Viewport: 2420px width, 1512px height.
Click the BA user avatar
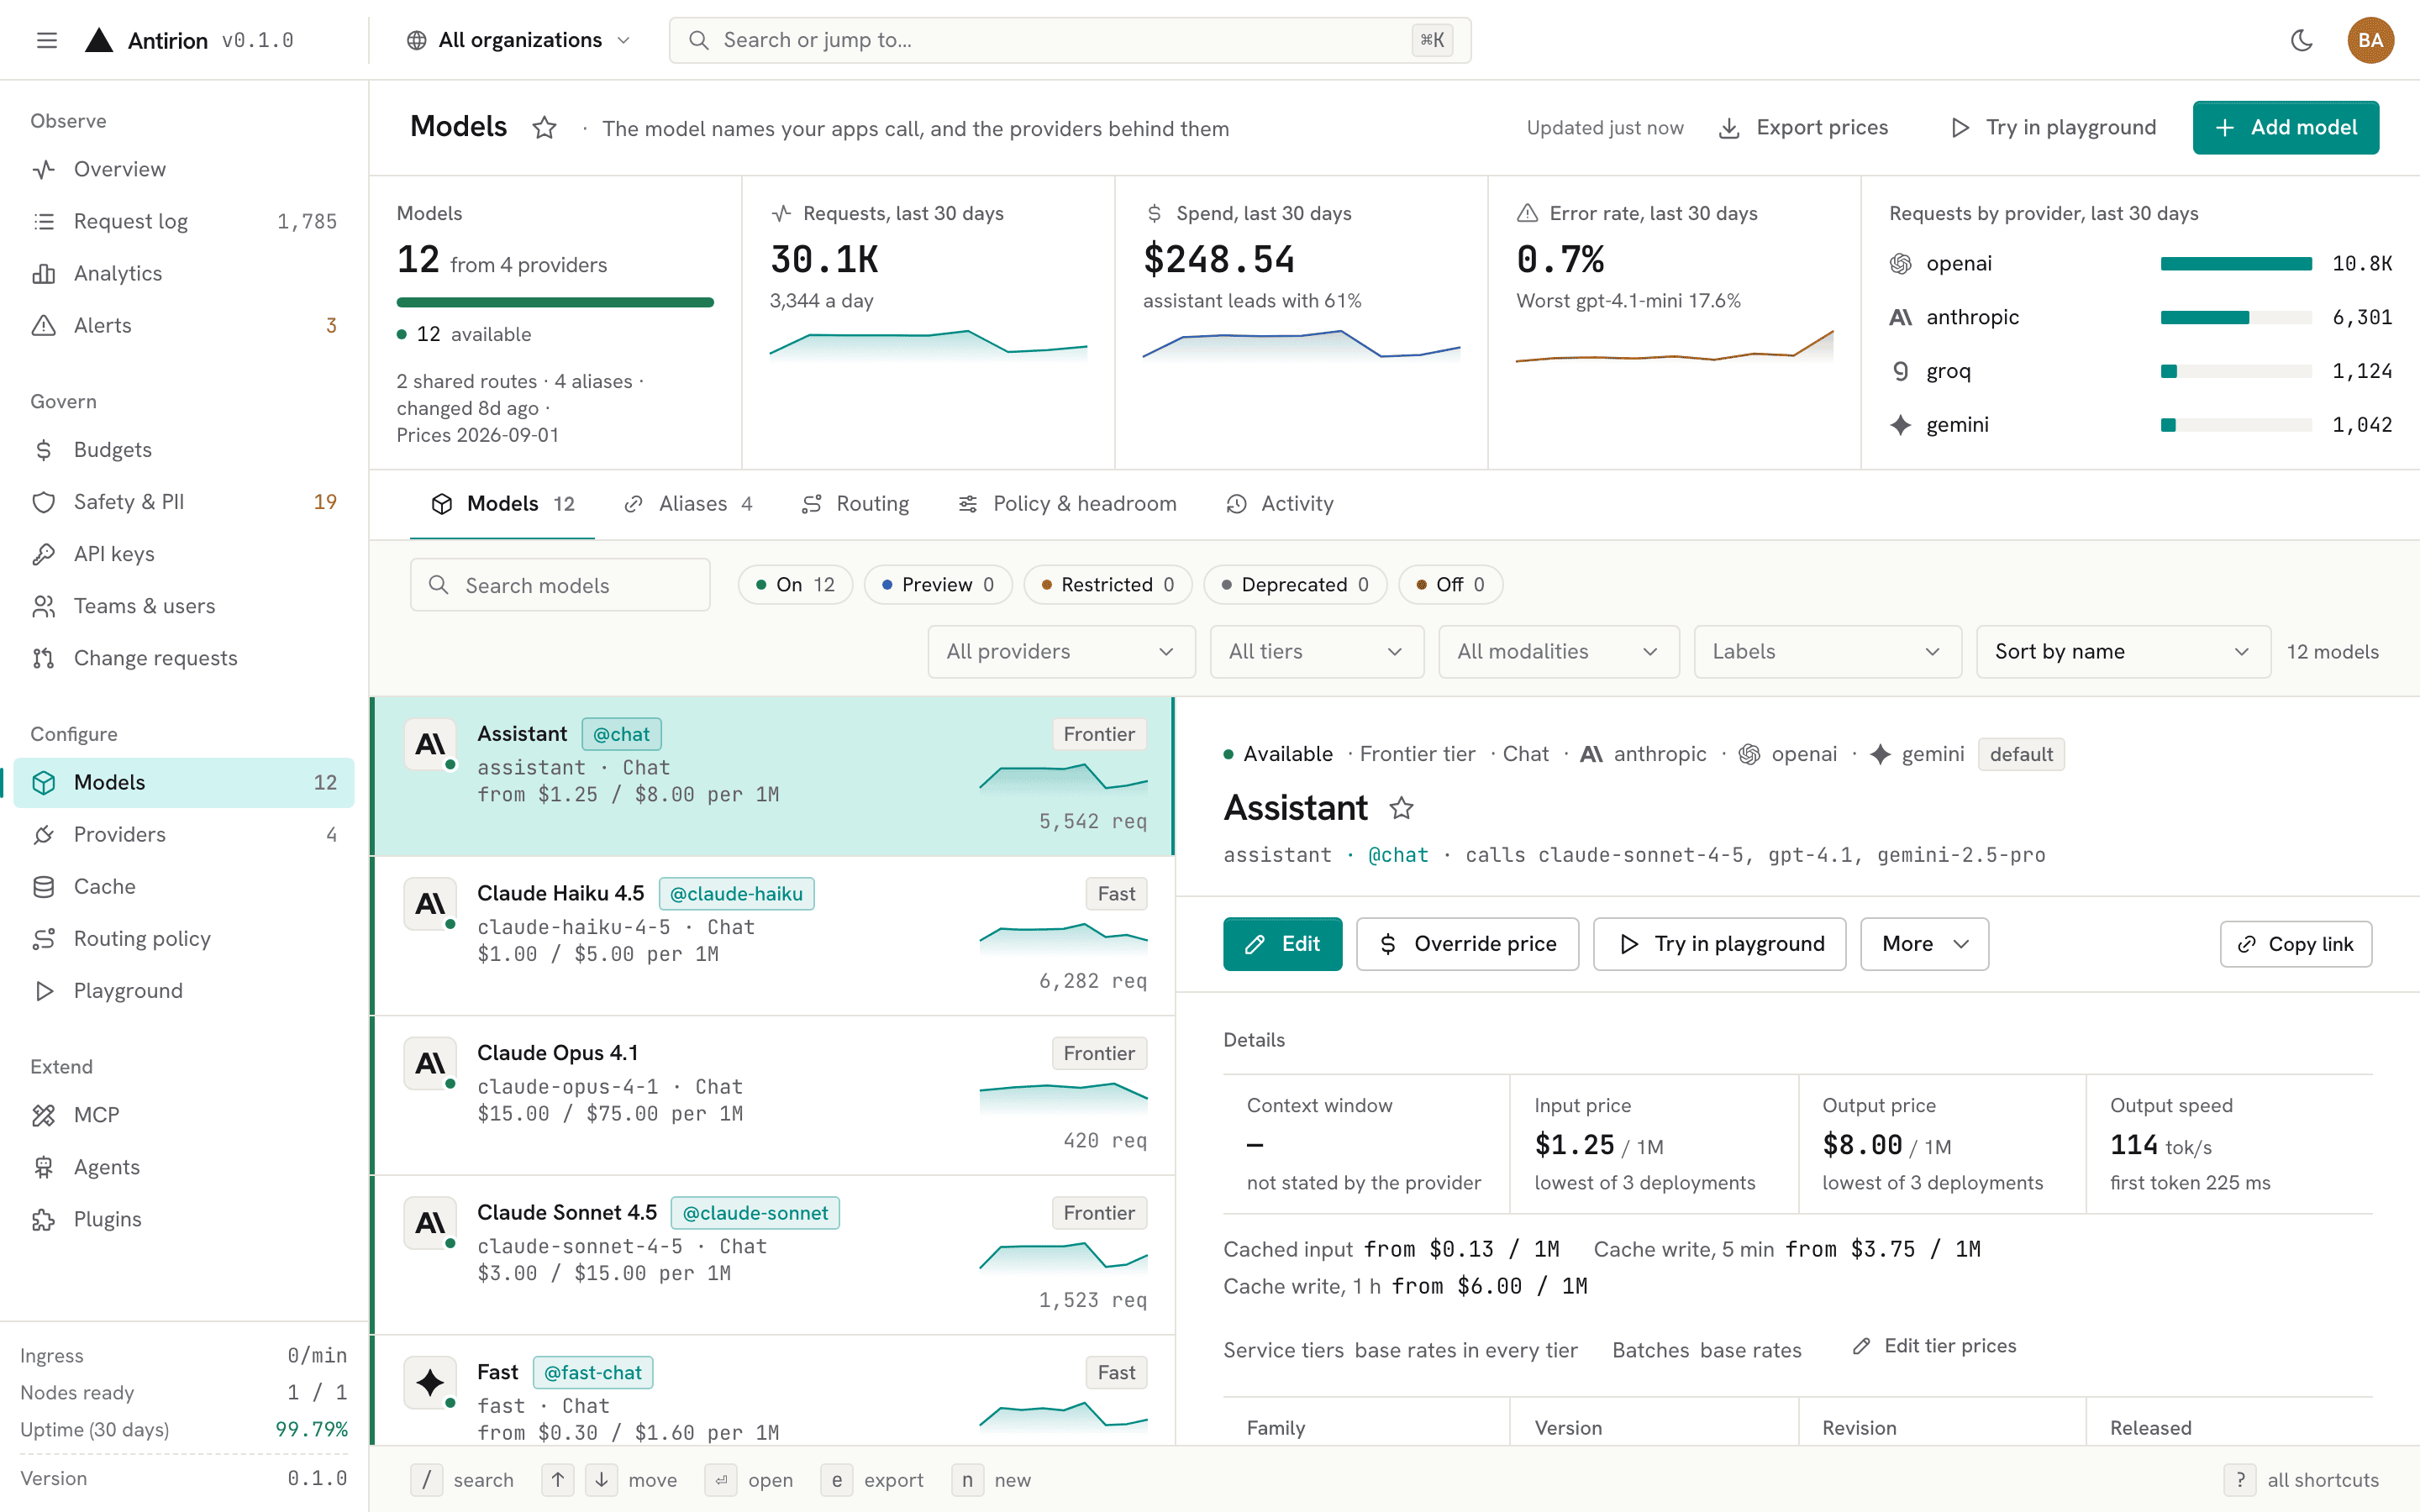(x=2370, y=40)
